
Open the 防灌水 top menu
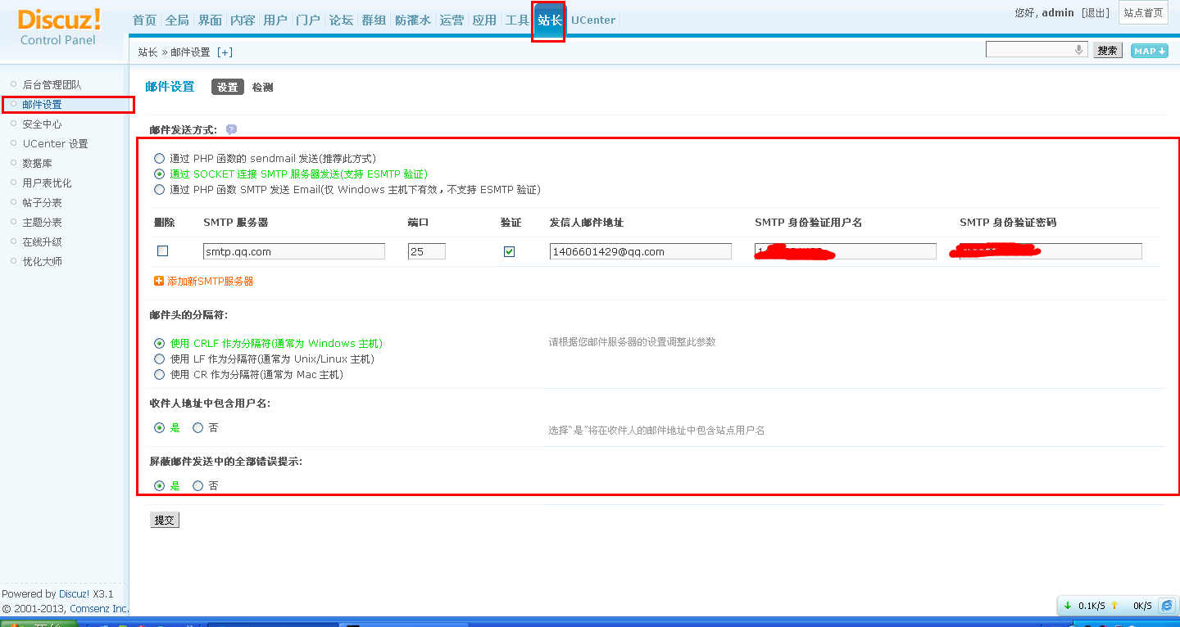413,20
